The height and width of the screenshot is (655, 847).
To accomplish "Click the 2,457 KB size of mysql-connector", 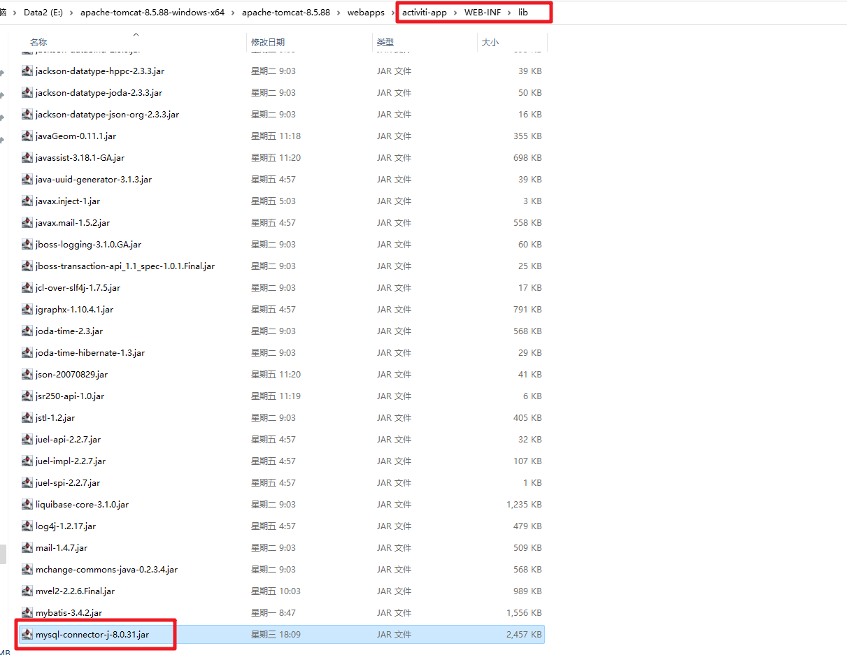I will point(524,635).
